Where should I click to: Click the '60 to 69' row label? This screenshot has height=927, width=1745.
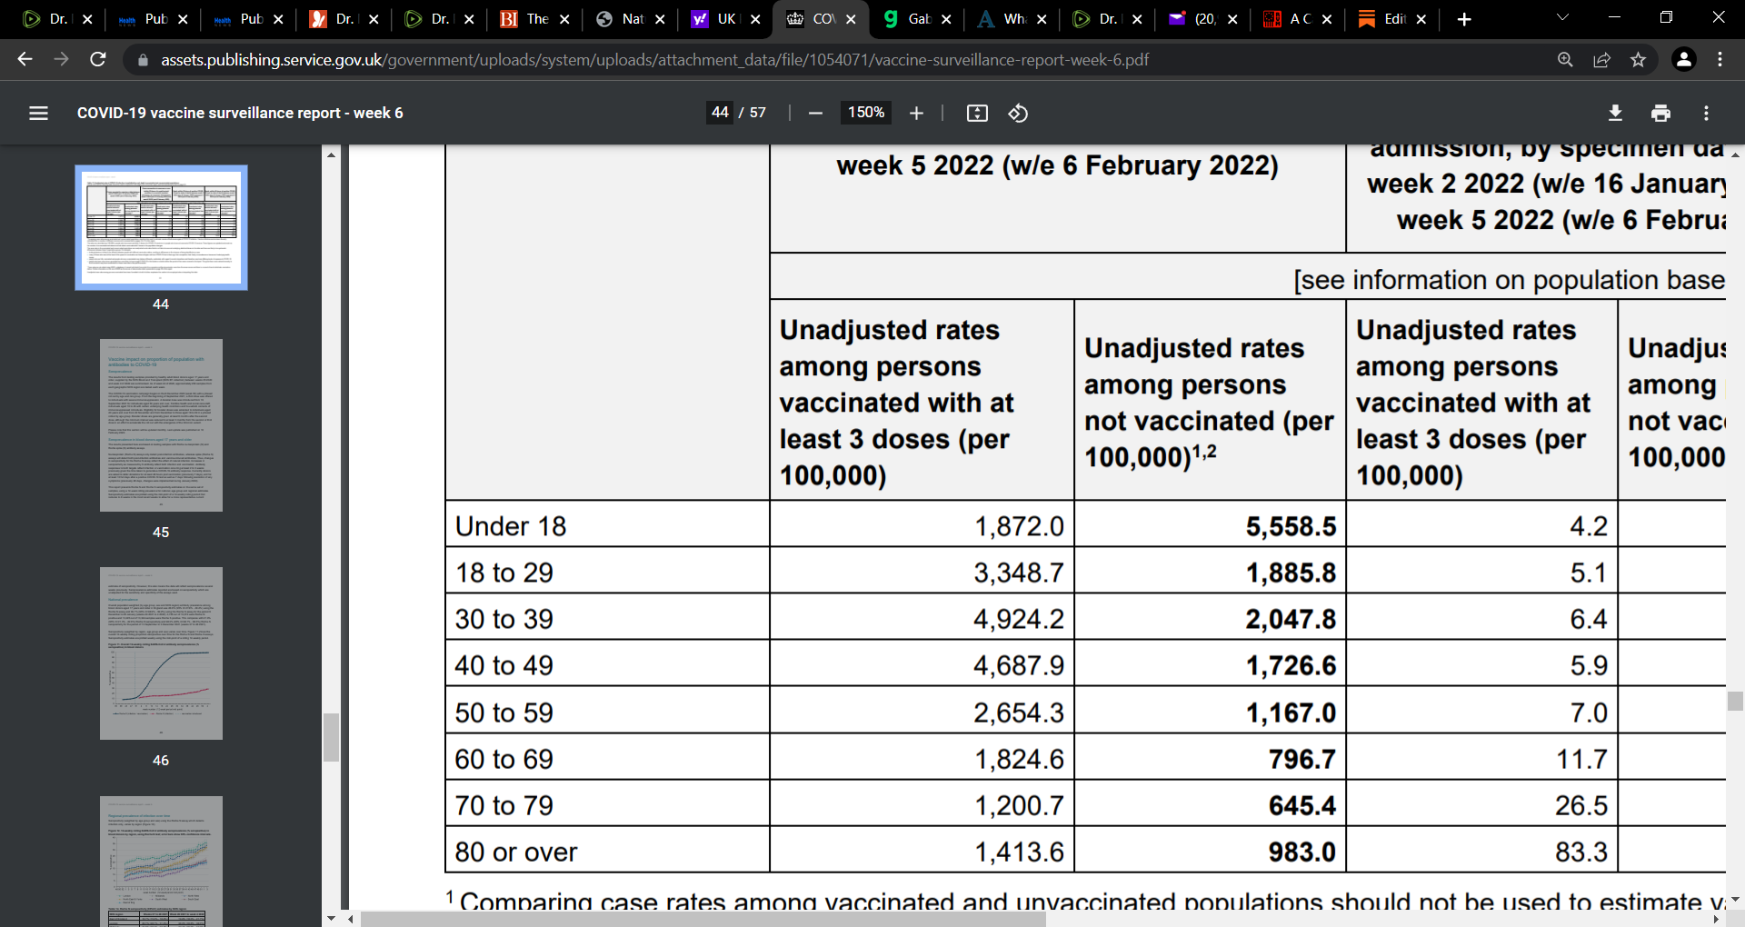coord(504,759)
